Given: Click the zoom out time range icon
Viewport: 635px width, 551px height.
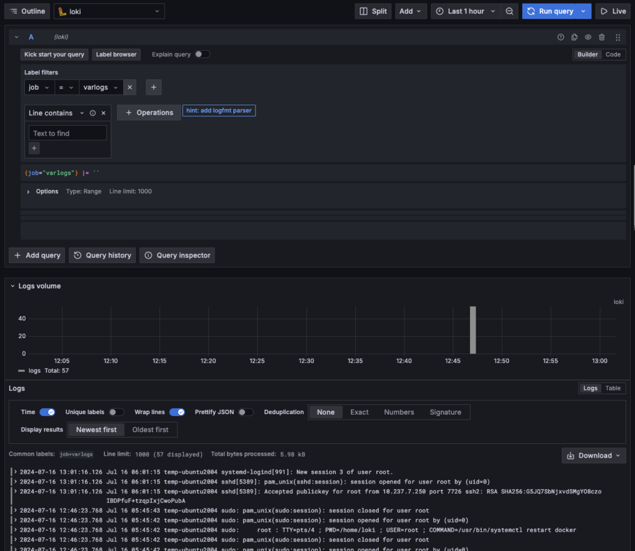Looking at the screenshot, I should 510,11.
